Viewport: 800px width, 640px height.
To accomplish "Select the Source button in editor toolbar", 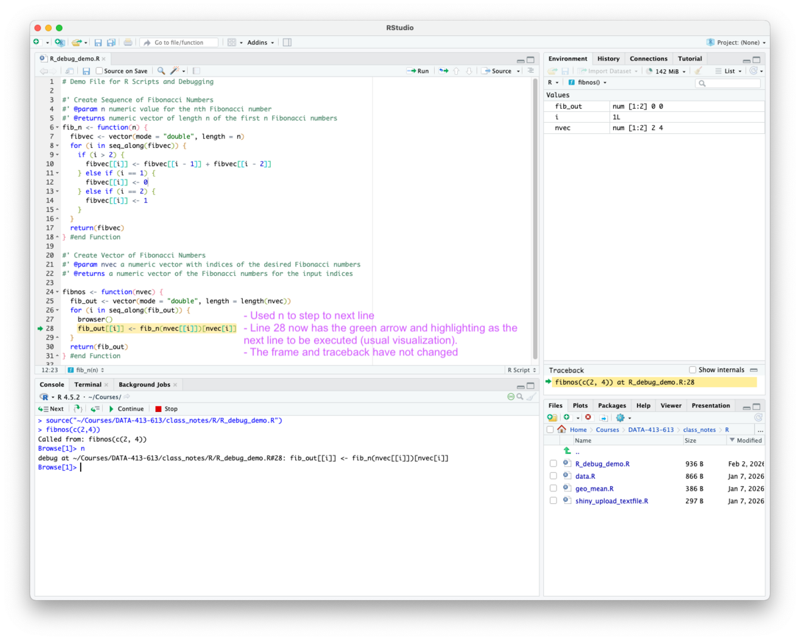I will tap(499, 71).
